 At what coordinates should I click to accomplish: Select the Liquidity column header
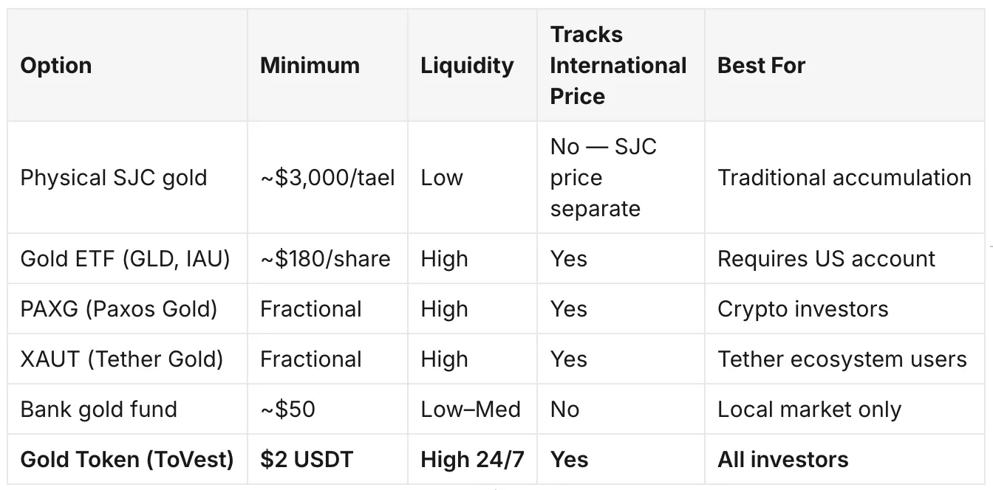point(467,66)
